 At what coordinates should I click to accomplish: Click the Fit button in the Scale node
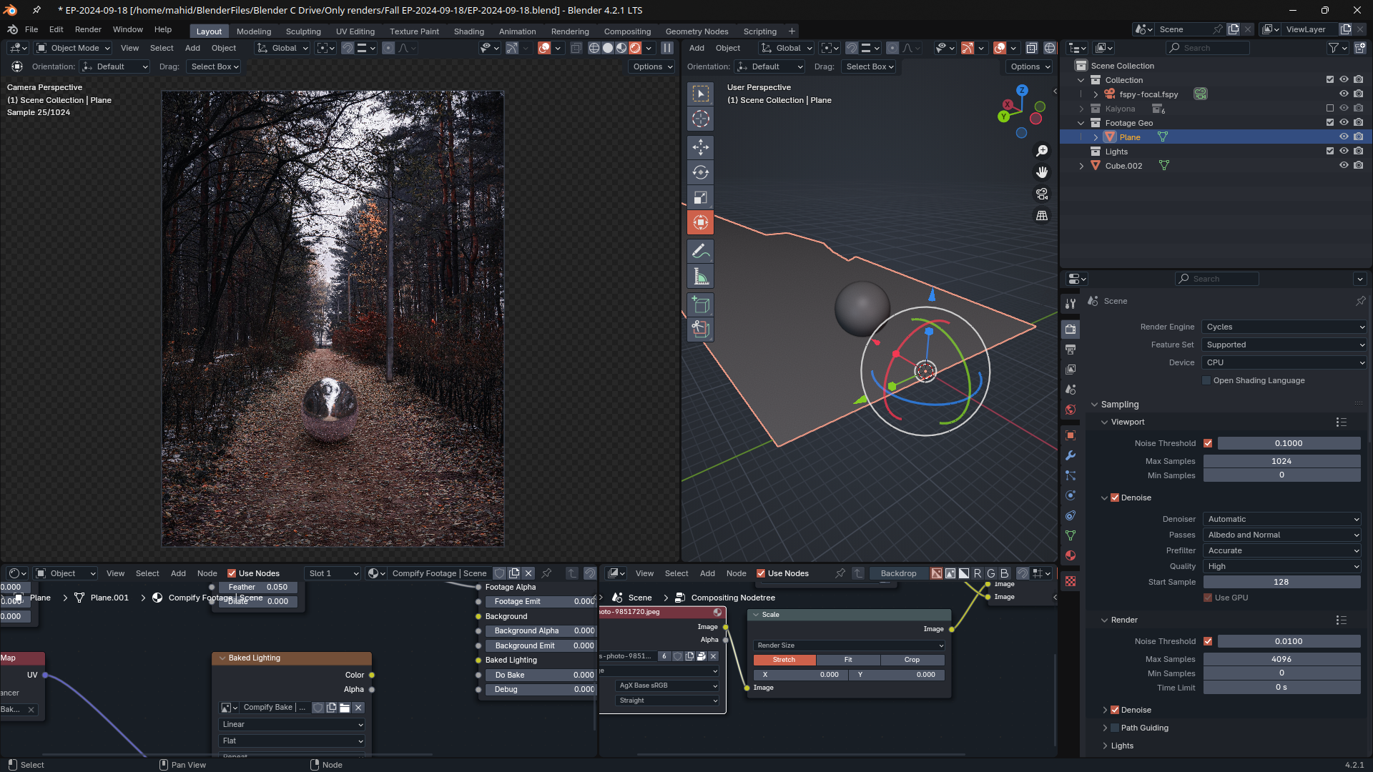(848, 660)
